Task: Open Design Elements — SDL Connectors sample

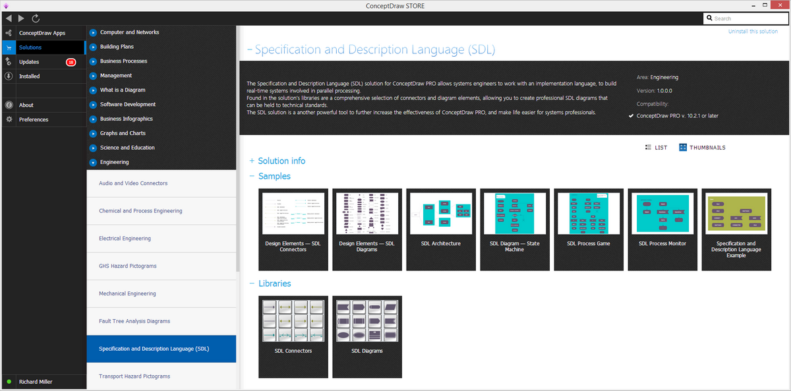Action: pyautogui.click(x=293, y=229)
